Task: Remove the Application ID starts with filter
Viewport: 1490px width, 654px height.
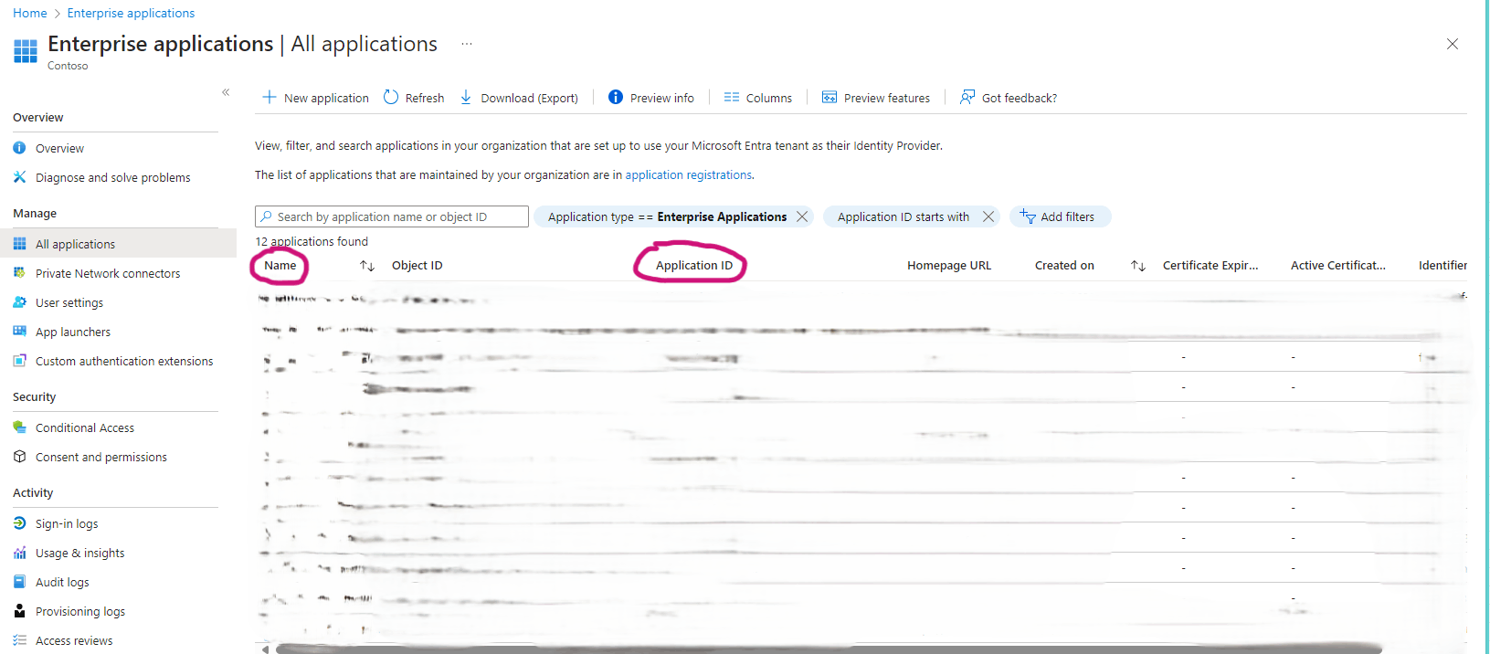Action: [988, 216]
